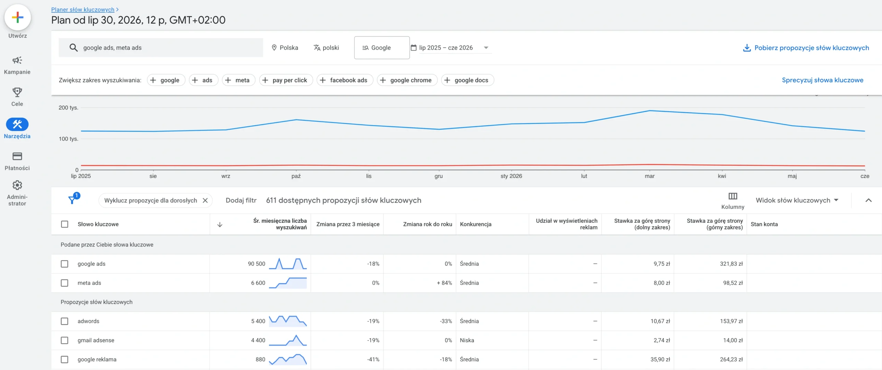
Task: Click the keyword search input field
Action: click(x=161, y=47)
